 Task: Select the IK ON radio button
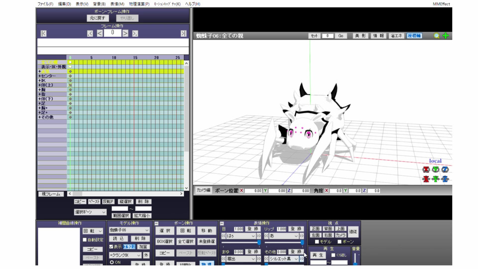(x=112, y=263)
